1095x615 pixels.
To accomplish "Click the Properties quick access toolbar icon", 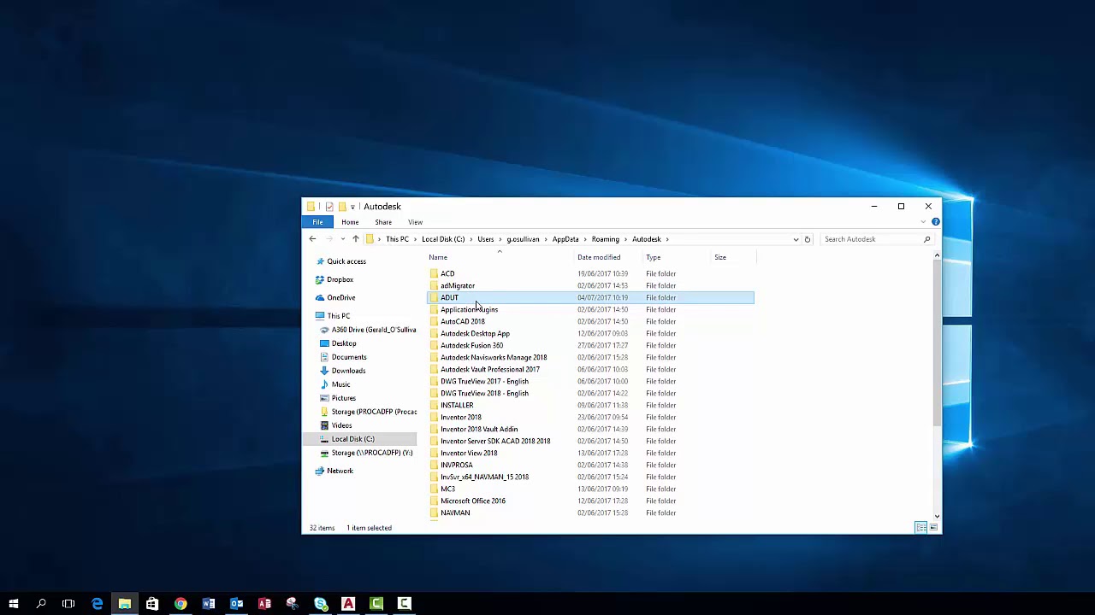I will click(329, 207).
